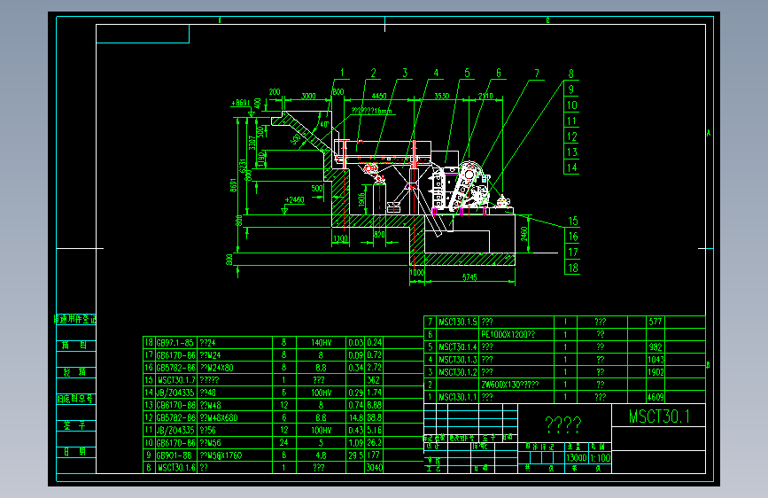The height and width of the screenshot is (498, 768).
Task: Select the MSCT30.1.4 part code cell
Action: 457,347
